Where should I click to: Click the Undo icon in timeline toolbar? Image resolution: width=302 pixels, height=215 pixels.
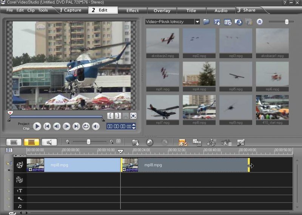pyautogui.click(x=150, y=142)
